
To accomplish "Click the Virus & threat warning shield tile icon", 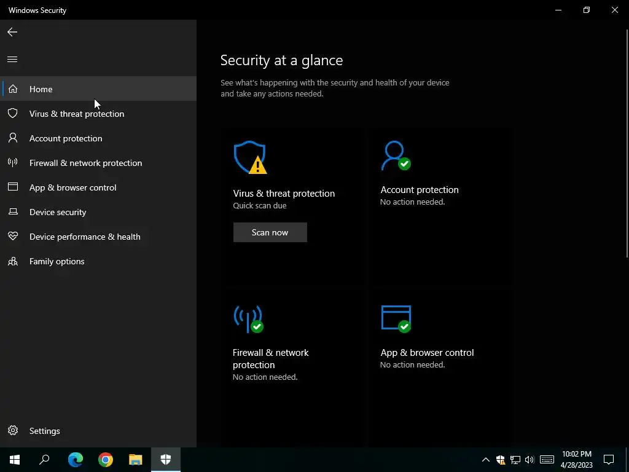I will point(250,157).
